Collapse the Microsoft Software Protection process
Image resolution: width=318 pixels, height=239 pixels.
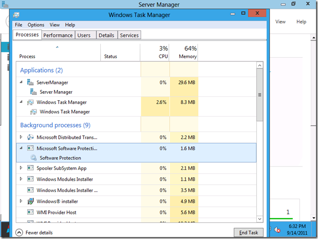21,148
